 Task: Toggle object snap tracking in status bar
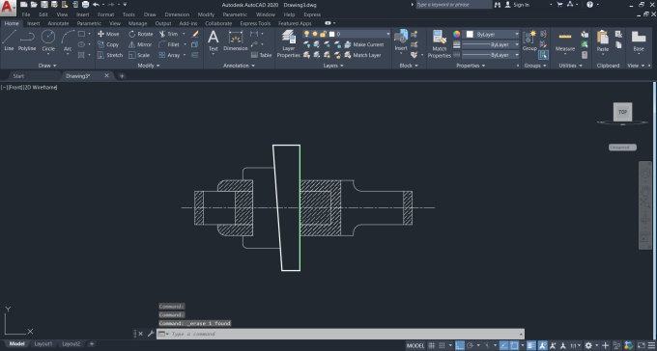pos(504,345)
